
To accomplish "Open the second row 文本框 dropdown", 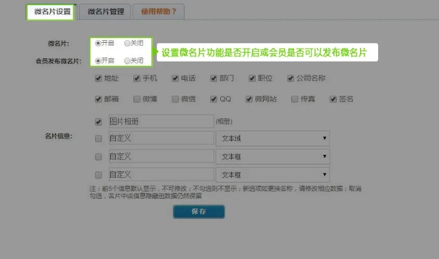I will (273, 157).
